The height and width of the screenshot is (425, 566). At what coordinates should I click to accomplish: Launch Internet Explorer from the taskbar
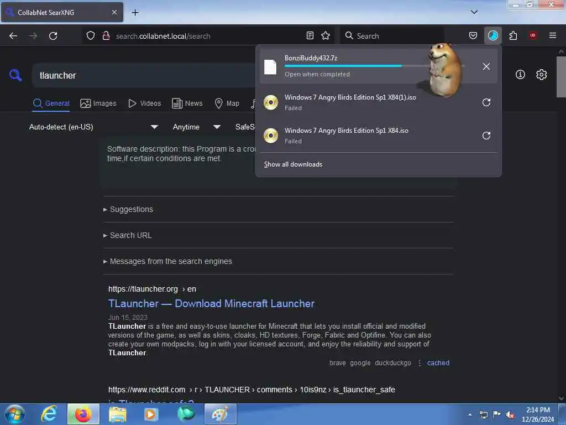coord(49,414)
